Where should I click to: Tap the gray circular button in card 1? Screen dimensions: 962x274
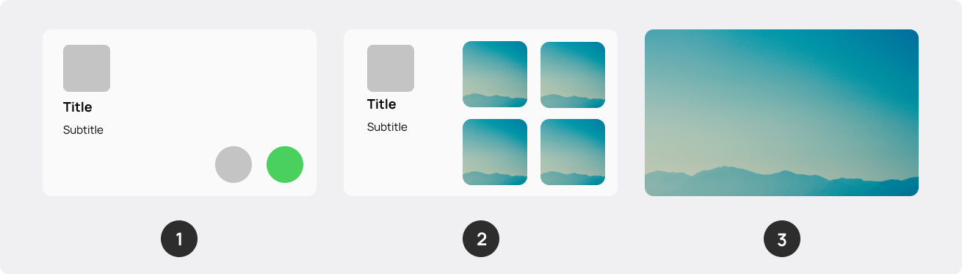[x=234, y=165]
